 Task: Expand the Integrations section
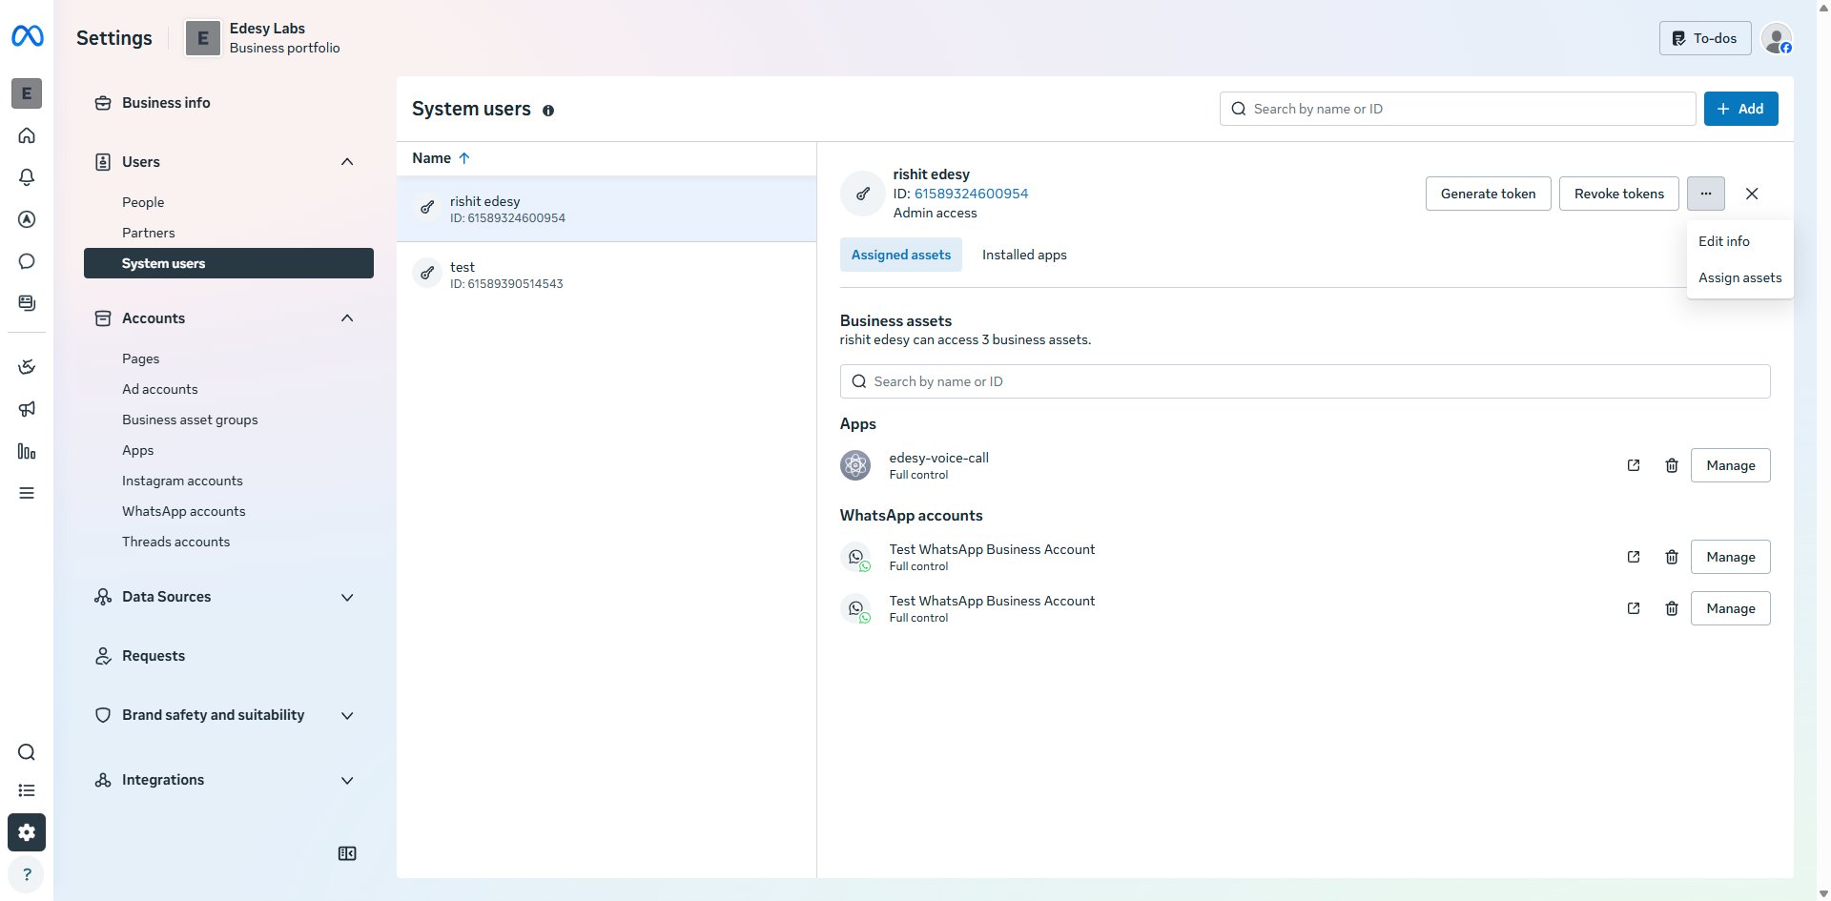(347, 780)
